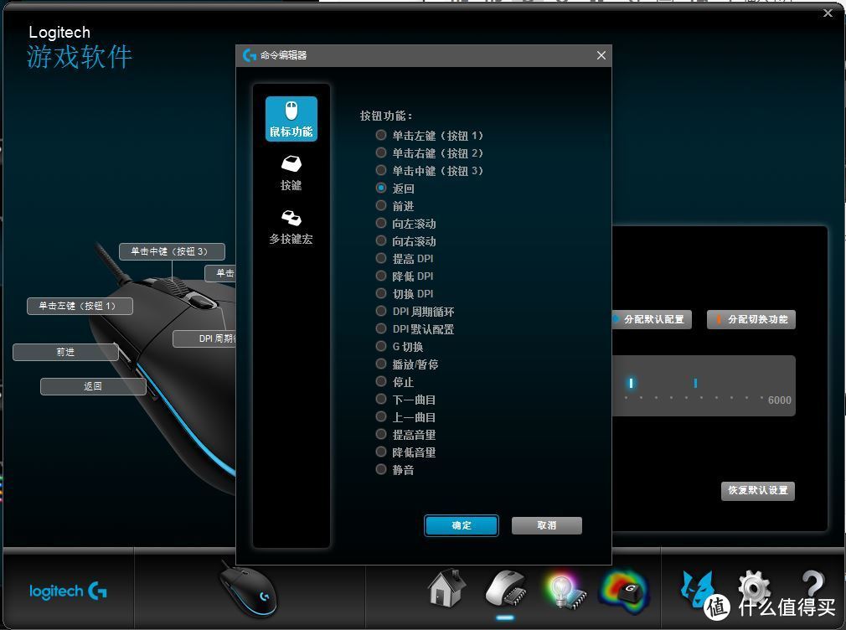Select 单击左键（按钮 1）radio option
Image resolution: width=846 pixels, height=630 pixels.
381,135
